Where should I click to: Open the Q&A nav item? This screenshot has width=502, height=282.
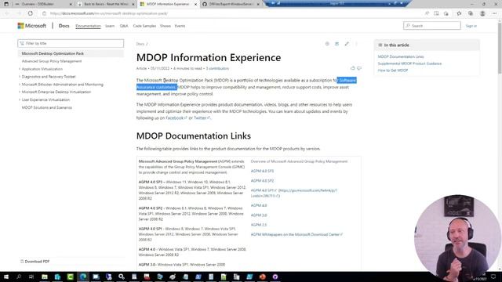124,26
